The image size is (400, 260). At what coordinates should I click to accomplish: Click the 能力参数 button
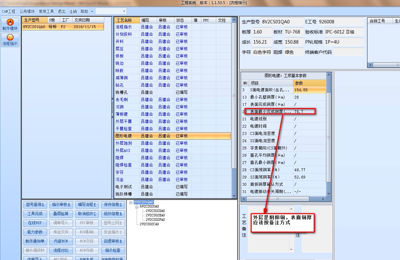click(x=35, y=232)
